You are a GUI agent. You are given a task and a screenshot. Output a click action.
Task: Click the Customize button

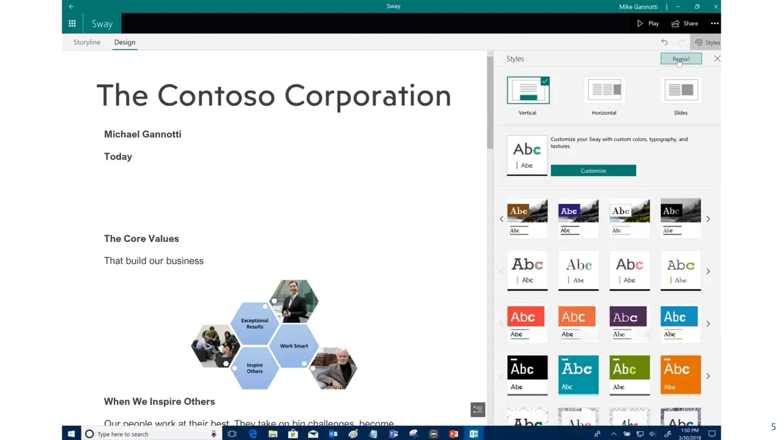pos(593,170)
